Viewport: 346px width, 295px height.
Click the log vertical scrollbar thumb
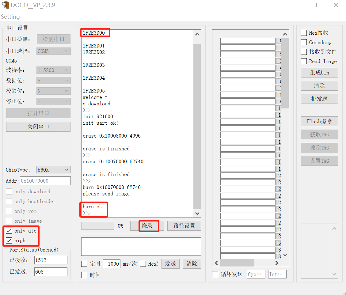point(197,127)
